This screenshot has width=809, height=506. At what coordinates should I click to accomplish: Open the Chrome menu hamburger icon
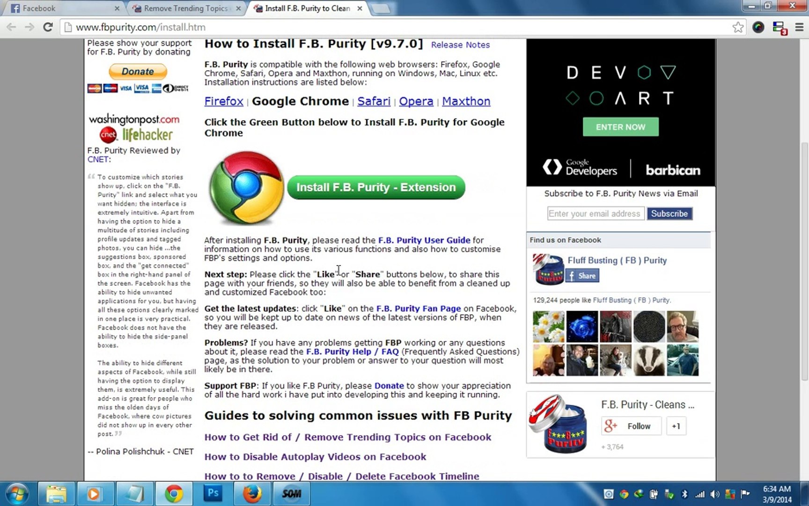pos(799,27)
